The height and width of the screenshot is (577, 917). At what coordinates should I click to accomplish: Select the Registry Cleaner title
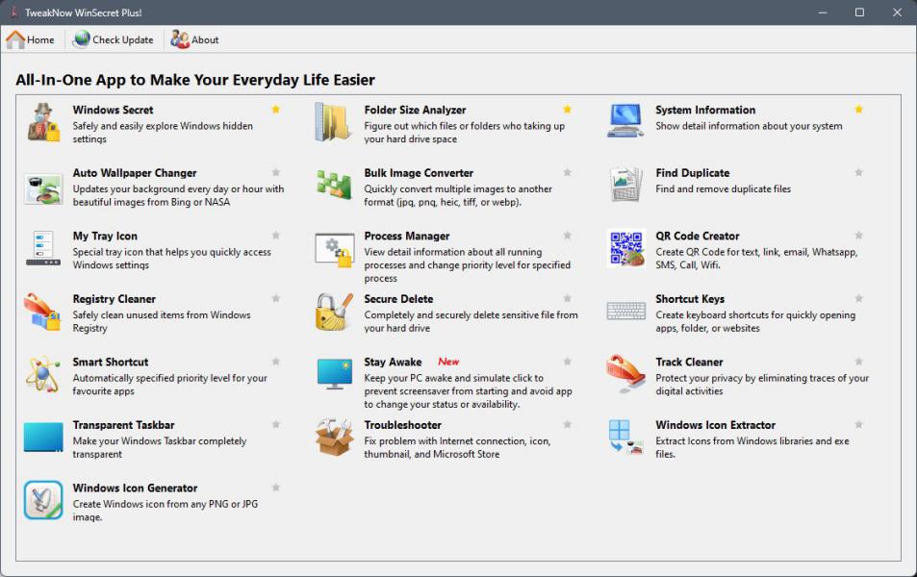[115, 299]
